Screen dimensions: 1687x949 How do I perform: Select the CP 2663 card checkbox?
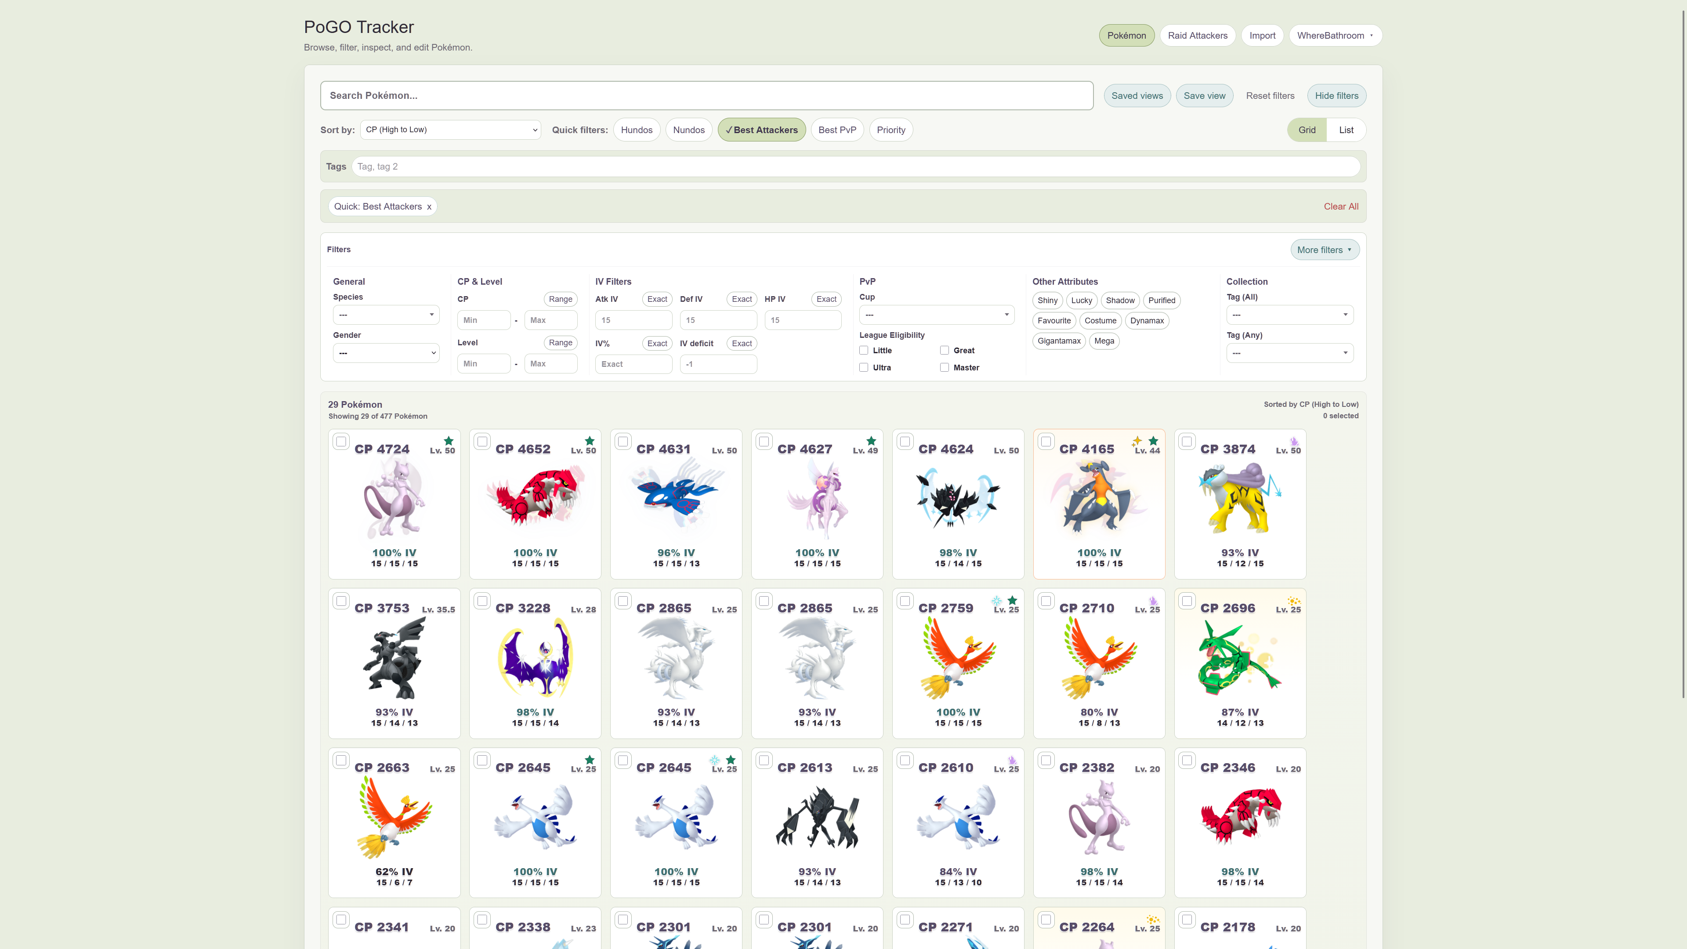341,761
